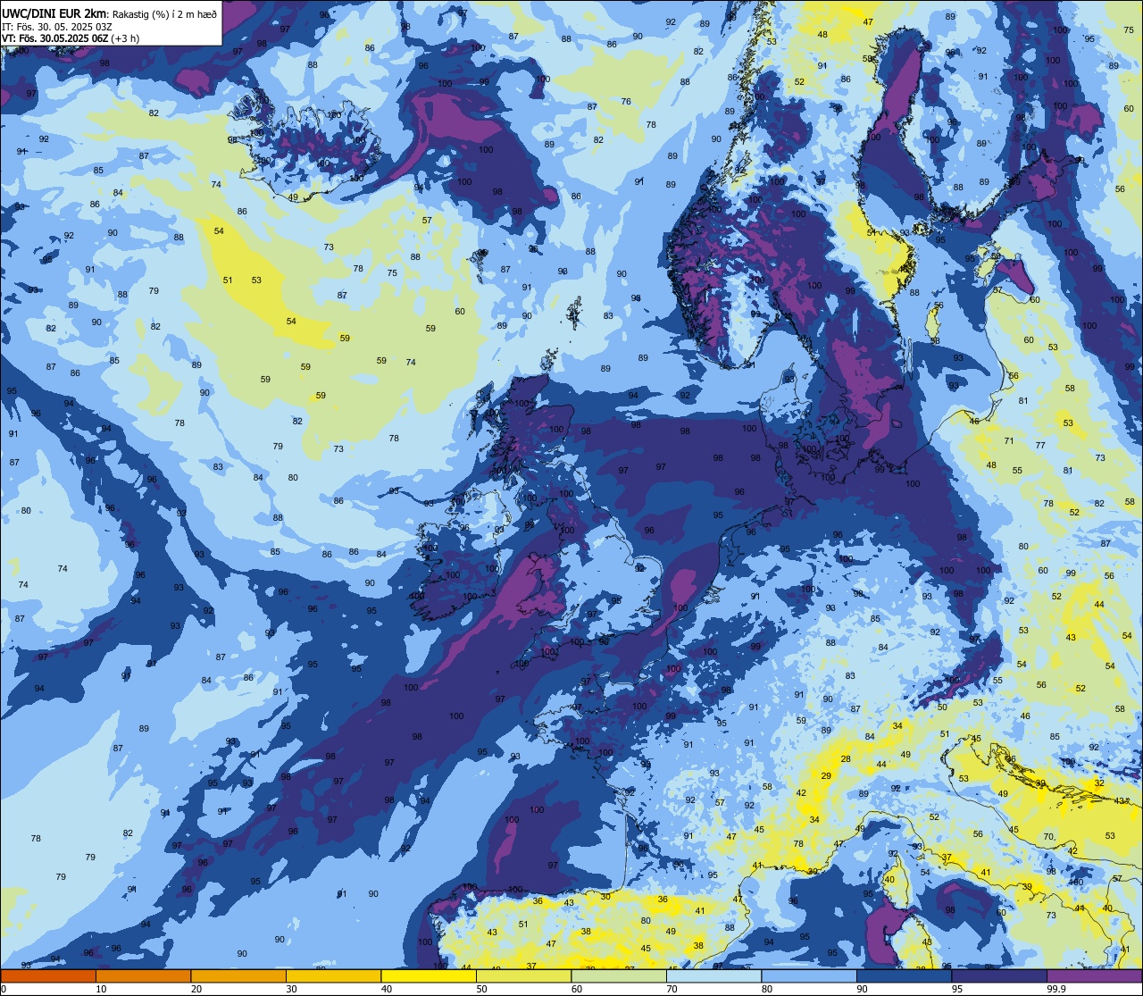Viewport: 1143px width, 996px height.
Task: Click the bright yellow 40–50 legend swatch
Action: pyautogui.click(x=429, y=975)
